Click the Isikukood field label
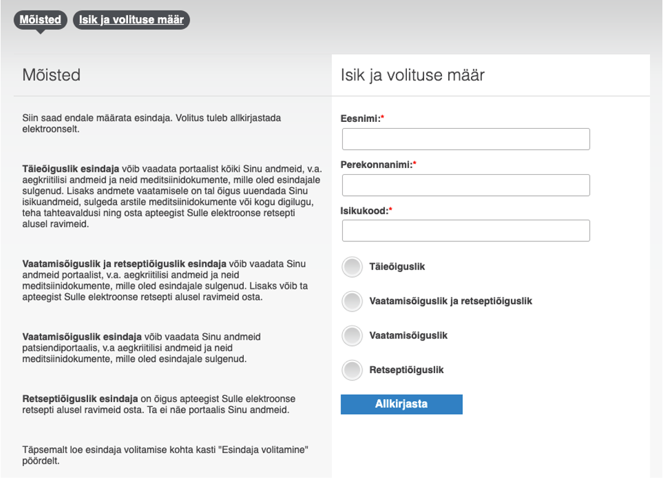The height and width of the screenshot is (479, 663). coord(366,211)
